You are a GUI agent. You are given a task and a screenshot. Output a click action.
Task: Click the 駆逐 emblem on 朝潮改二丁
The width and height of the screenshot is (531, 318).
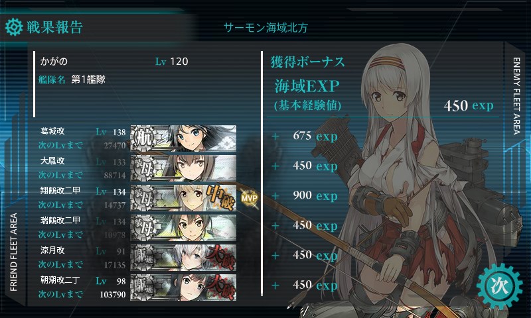point(143,288)
